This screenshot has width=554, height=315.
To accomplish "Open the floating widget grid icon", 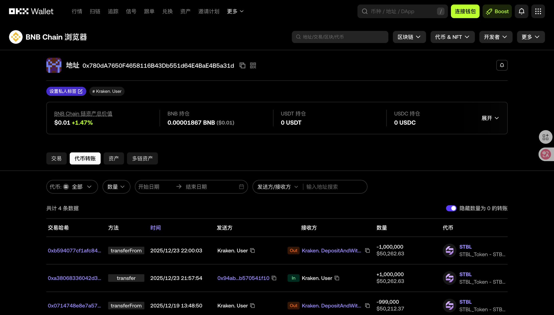I will tap(545, 137).
